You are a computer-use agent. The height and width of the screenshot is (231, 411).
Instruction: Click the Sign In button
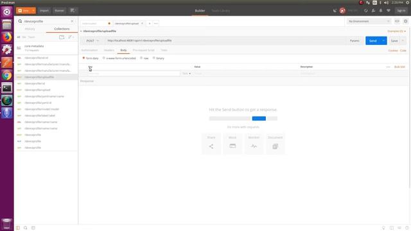click(401, 11)
